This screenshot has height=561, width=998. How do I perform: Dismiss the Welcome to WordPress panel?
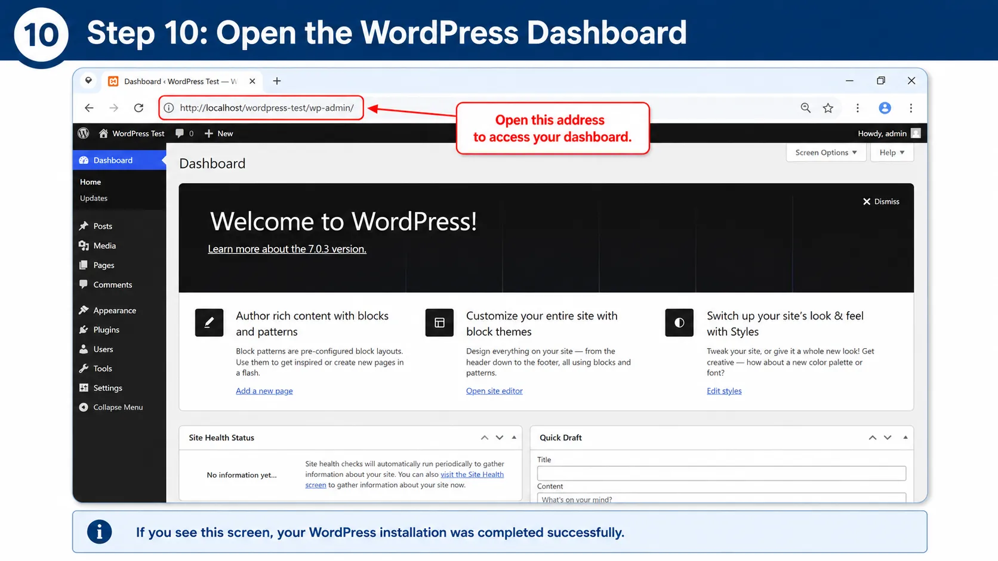pos(881,202)
